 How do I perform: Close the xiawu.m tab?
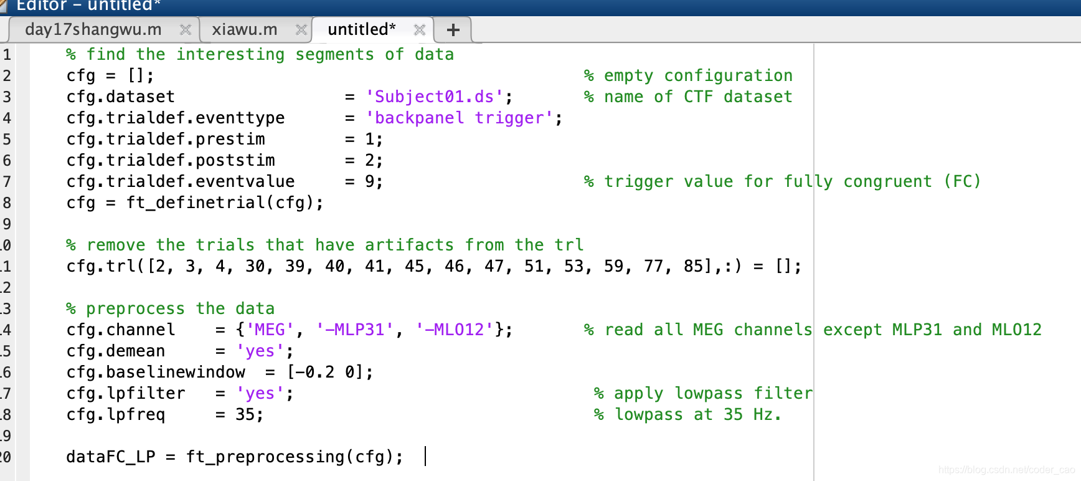301,30
